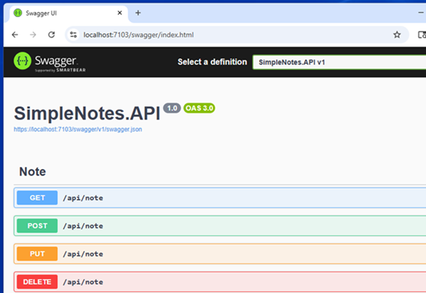Expand the GET /api/note operation
This screenshot has width=426, height=293.
click(x=220, y=198)
